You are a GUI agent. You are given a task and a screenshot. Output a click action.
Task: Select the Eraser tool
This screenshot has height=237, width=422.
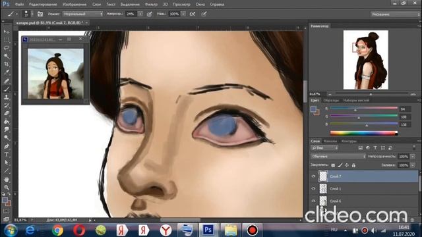pos(7,113)
